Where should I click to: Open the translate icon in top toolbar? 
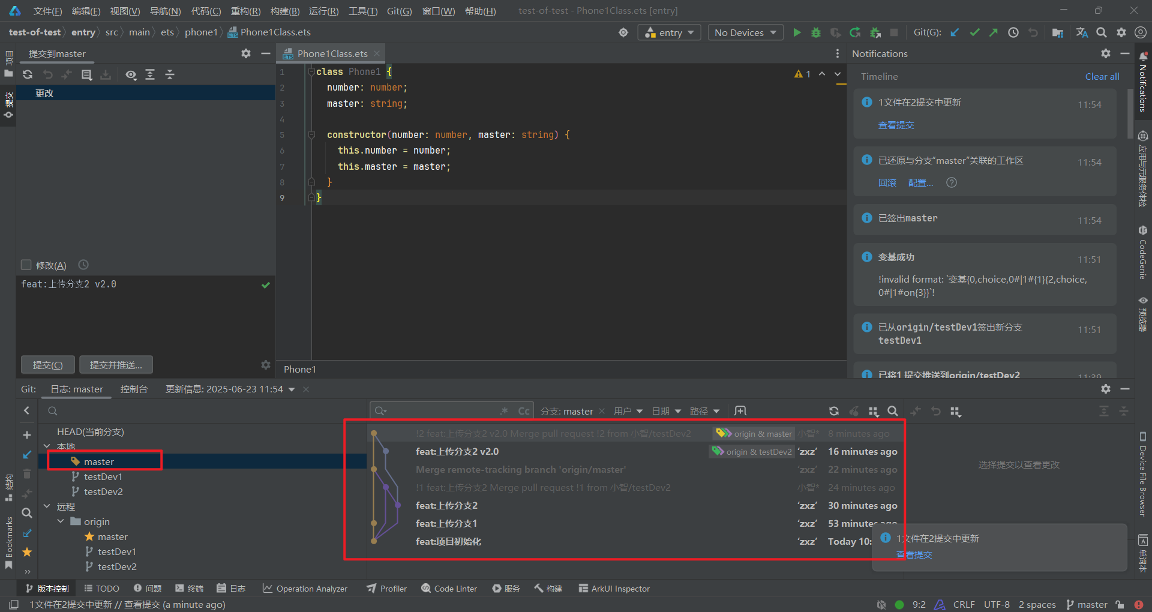pyautogui.click(x=1082, y=32)
